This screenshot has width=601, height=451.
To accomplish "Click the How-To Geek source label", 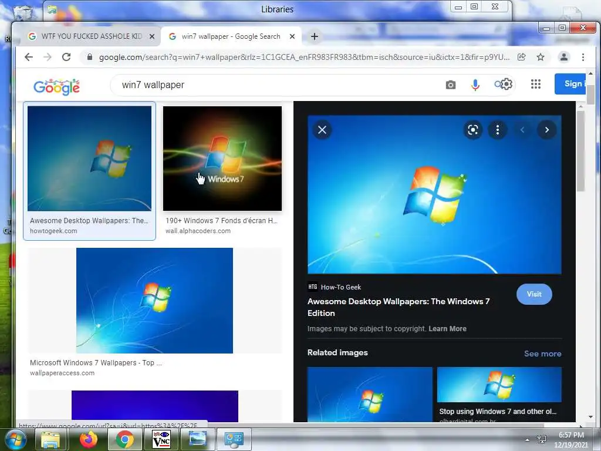I will click(341, 287).
